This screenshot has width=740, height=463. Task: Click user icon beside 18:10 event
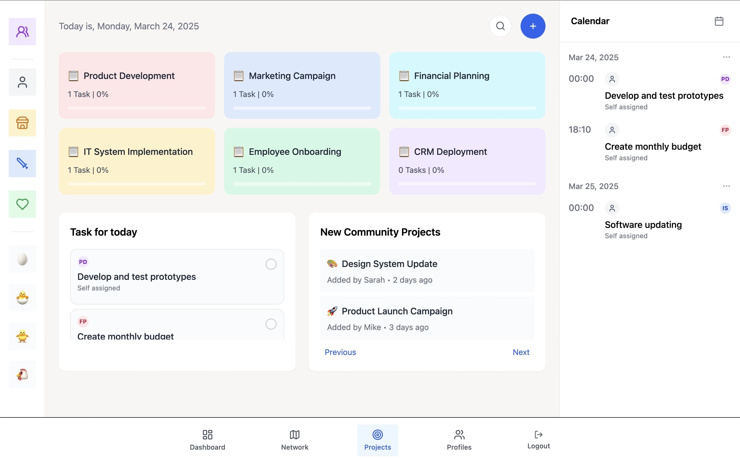612,130
